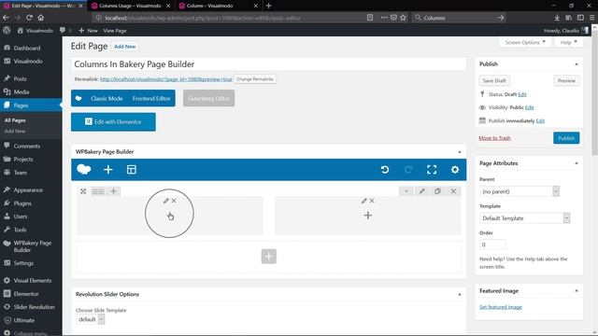The image size is (598, 336).
Task: Delete the row with the X icon
Action: (453, 191)
